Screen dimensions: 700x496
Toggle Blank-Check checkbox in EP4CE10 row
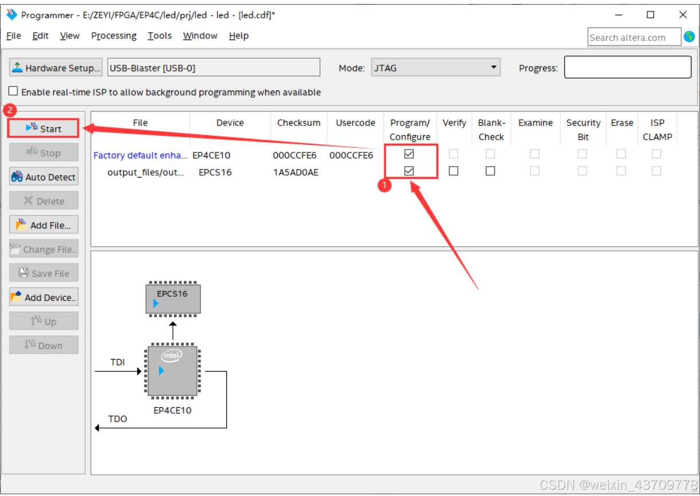click(490, 154)
